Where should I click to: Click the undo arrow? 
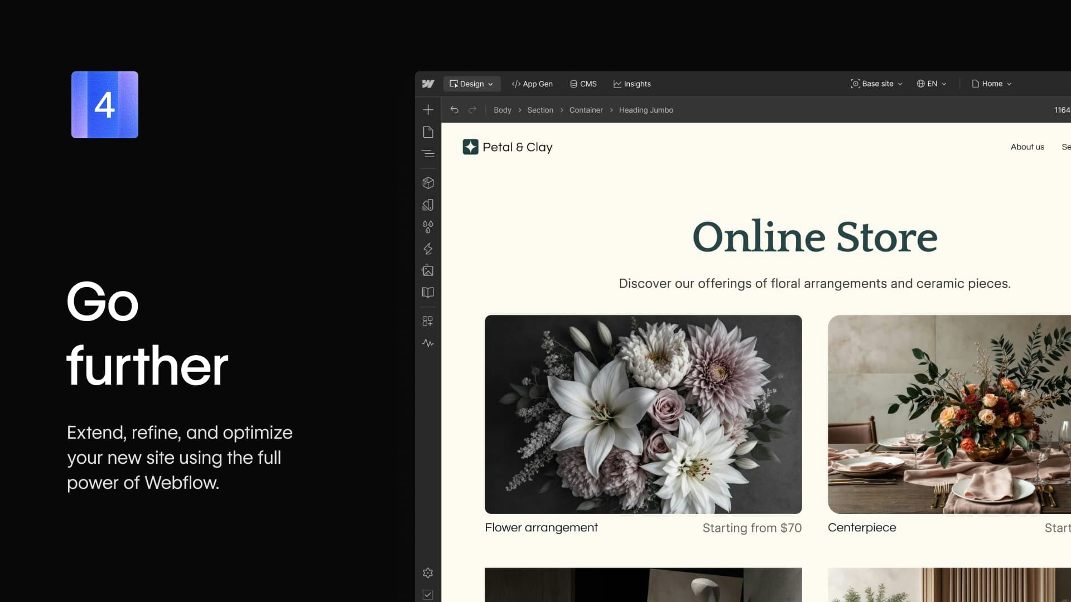click(x=454, y=110)
